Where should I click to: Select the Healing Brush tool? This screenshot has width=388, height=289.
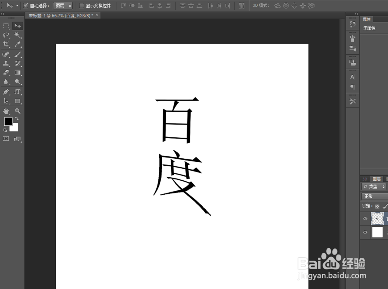click(6, 54)
